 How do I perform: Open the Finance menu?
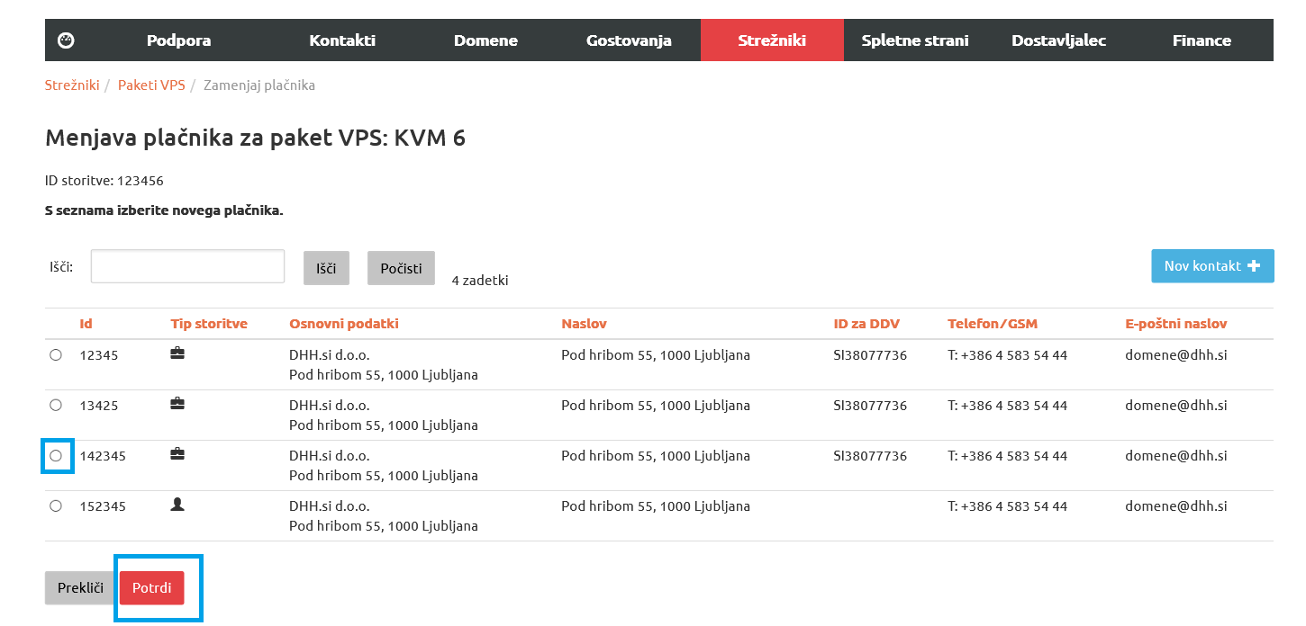click(1202, 40)
